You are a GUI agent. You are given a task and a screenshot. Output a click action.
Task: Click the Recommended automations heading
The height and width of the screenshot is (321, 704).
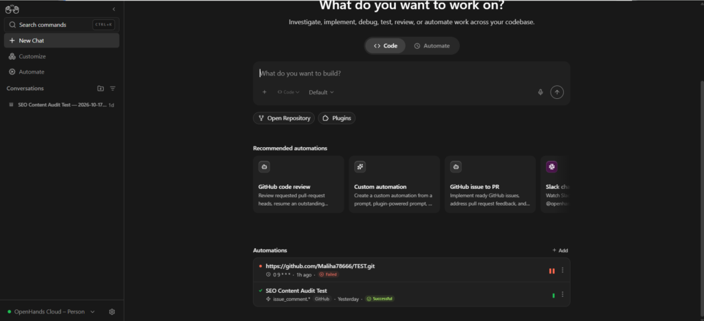coord(290,148)
